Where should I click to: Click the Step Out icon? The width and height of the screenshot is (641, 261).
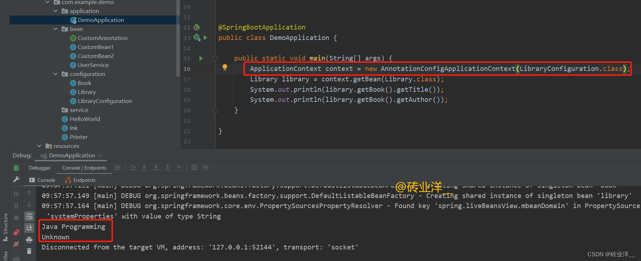point(168,168)
